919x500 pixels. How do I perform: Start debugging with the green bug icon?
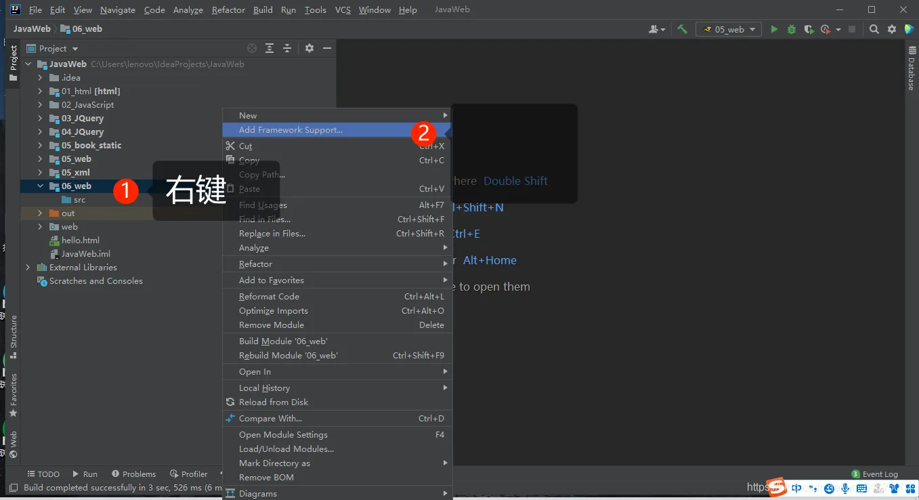coord(791,29)
